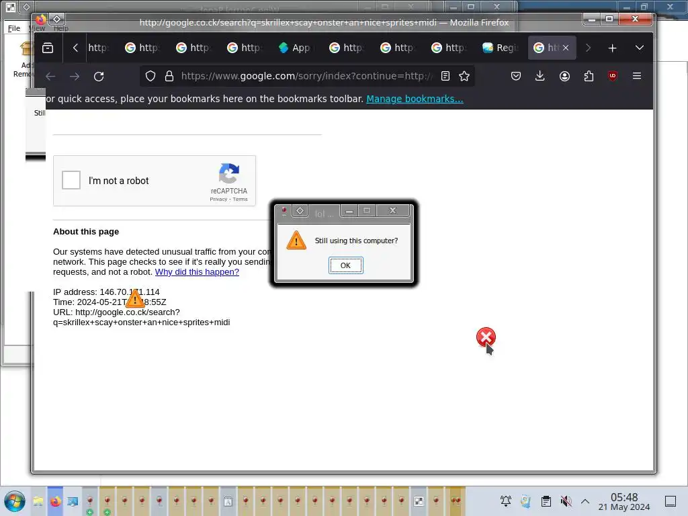Open the start menu orb
Screen dimensions: 688x516
click(15, 501)
